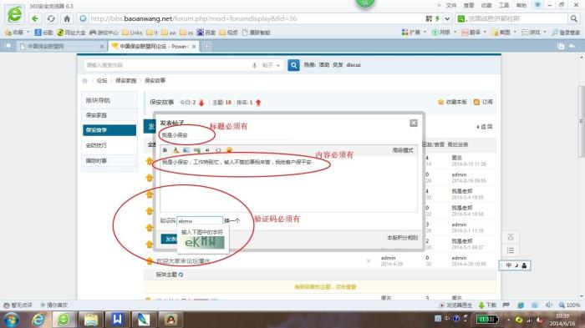
Task: Open the Word icon in the taskbar
Action: pos(117,320)
